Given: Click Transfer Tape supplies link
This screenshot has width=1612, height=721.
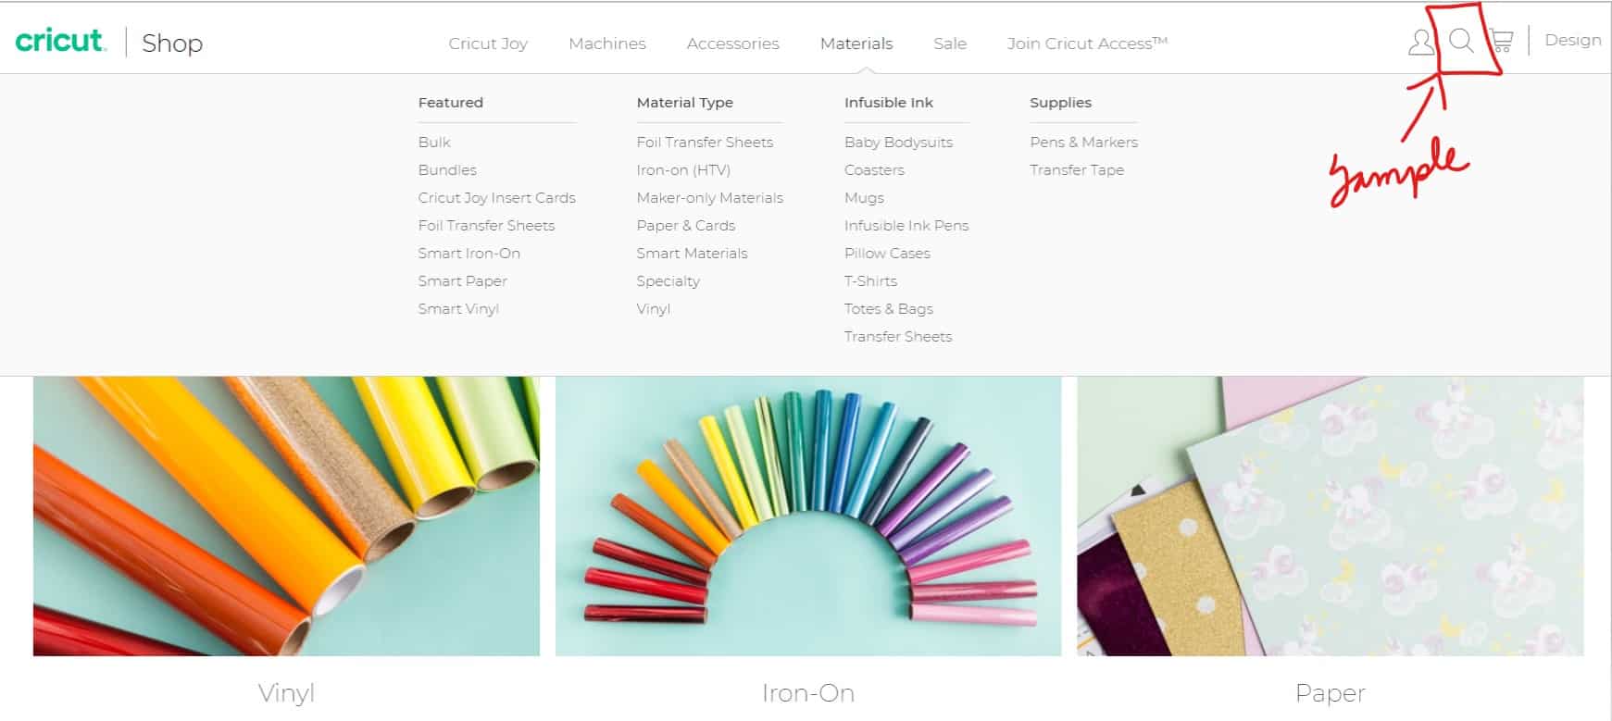Looking at the screenshot, I should 1077,170.
